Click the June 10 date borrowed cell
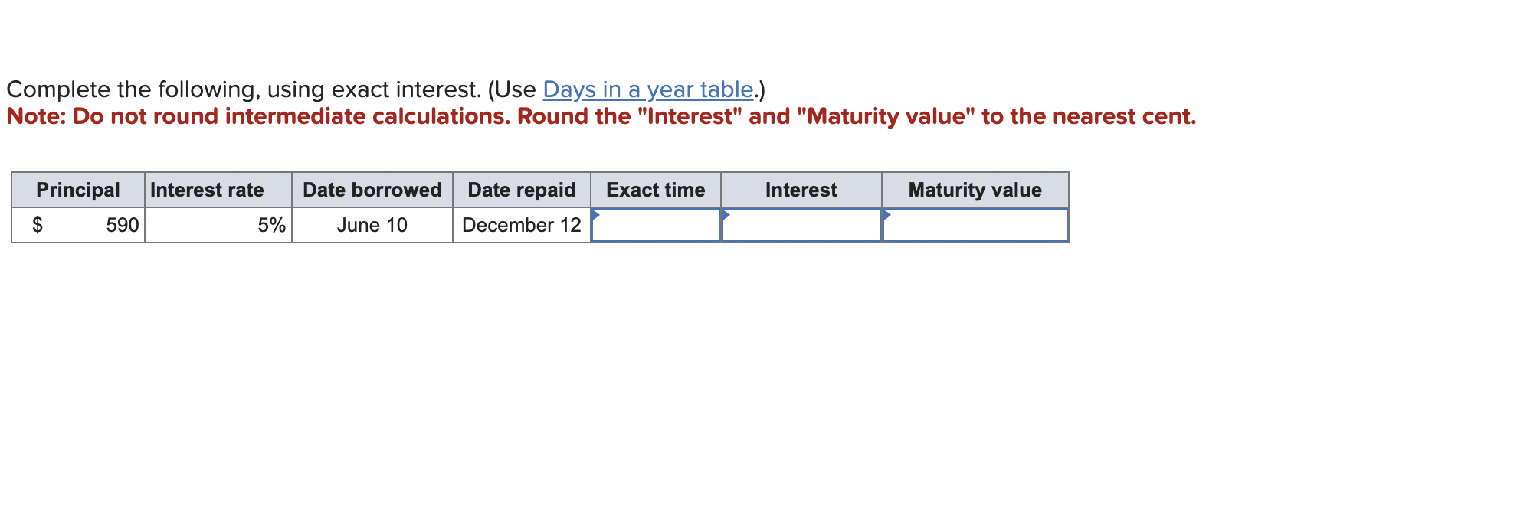 [371, 224]
